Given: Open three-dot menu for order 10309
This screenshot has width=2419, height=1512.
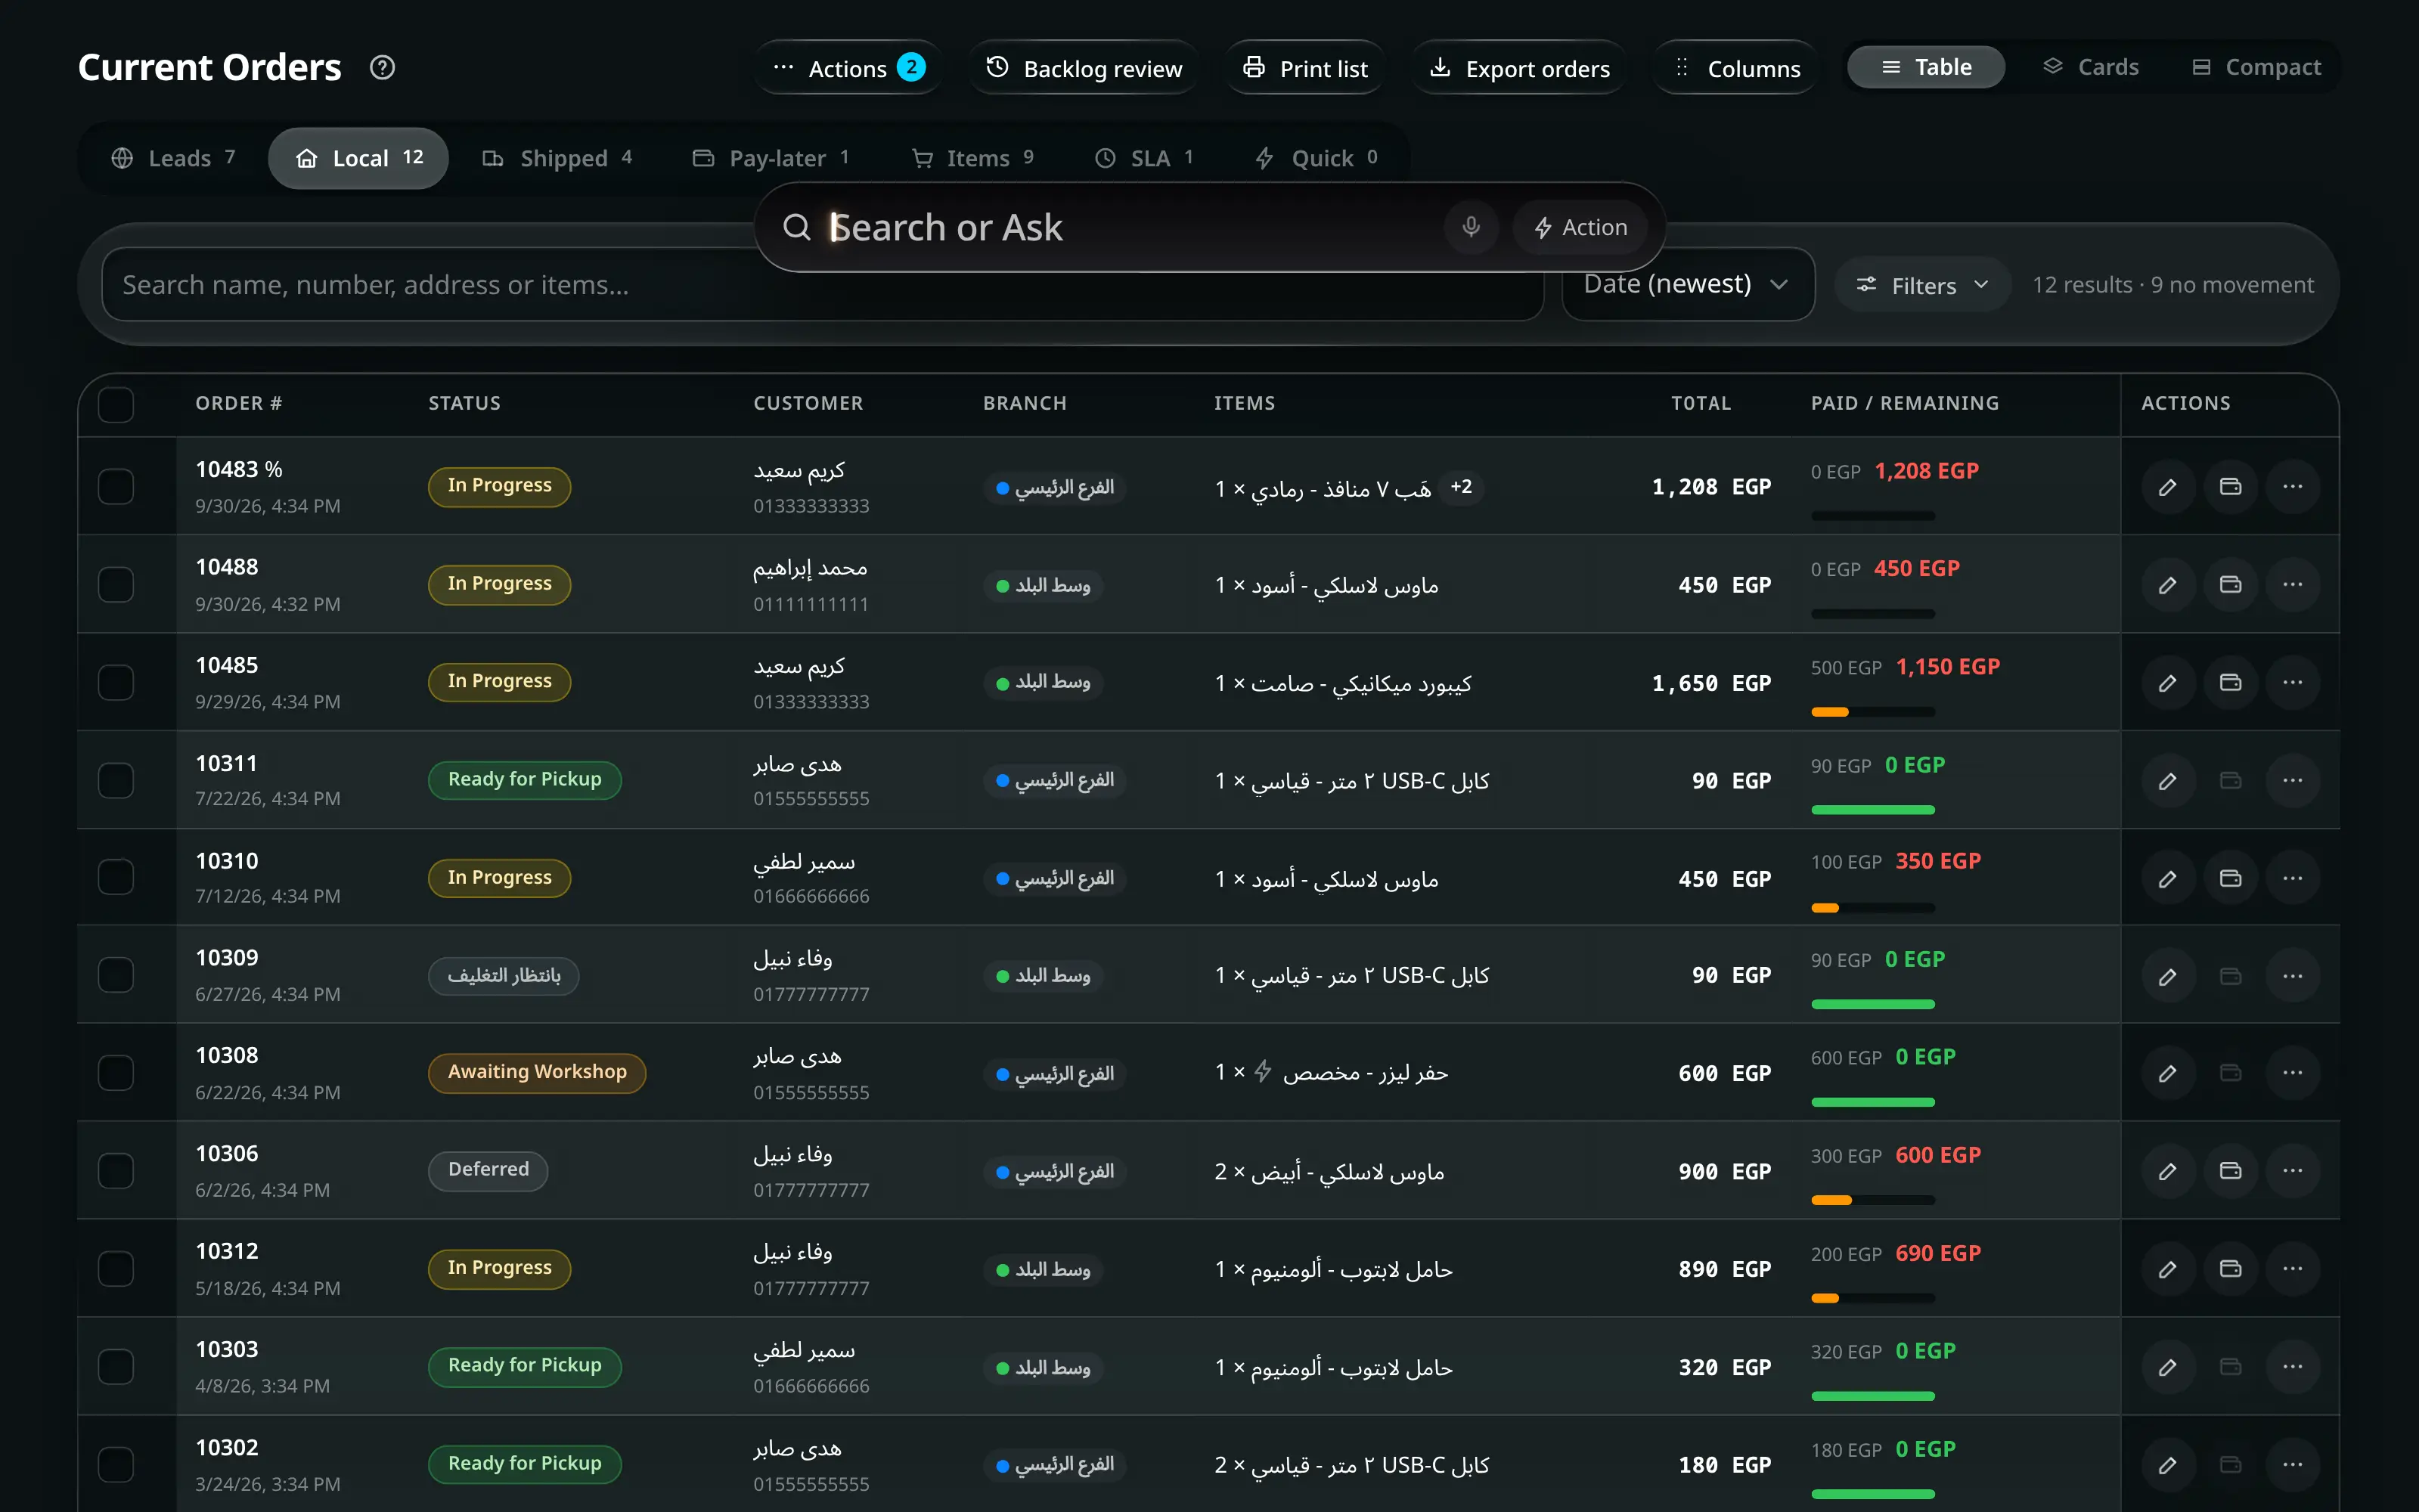Looking at the screenshot, I should [2293, 976].
